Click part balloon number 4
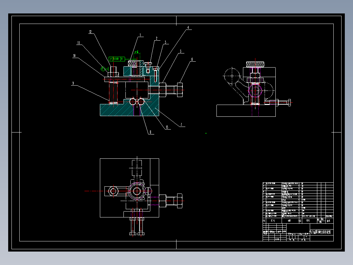353x265 pixels. tap(188, 28)
